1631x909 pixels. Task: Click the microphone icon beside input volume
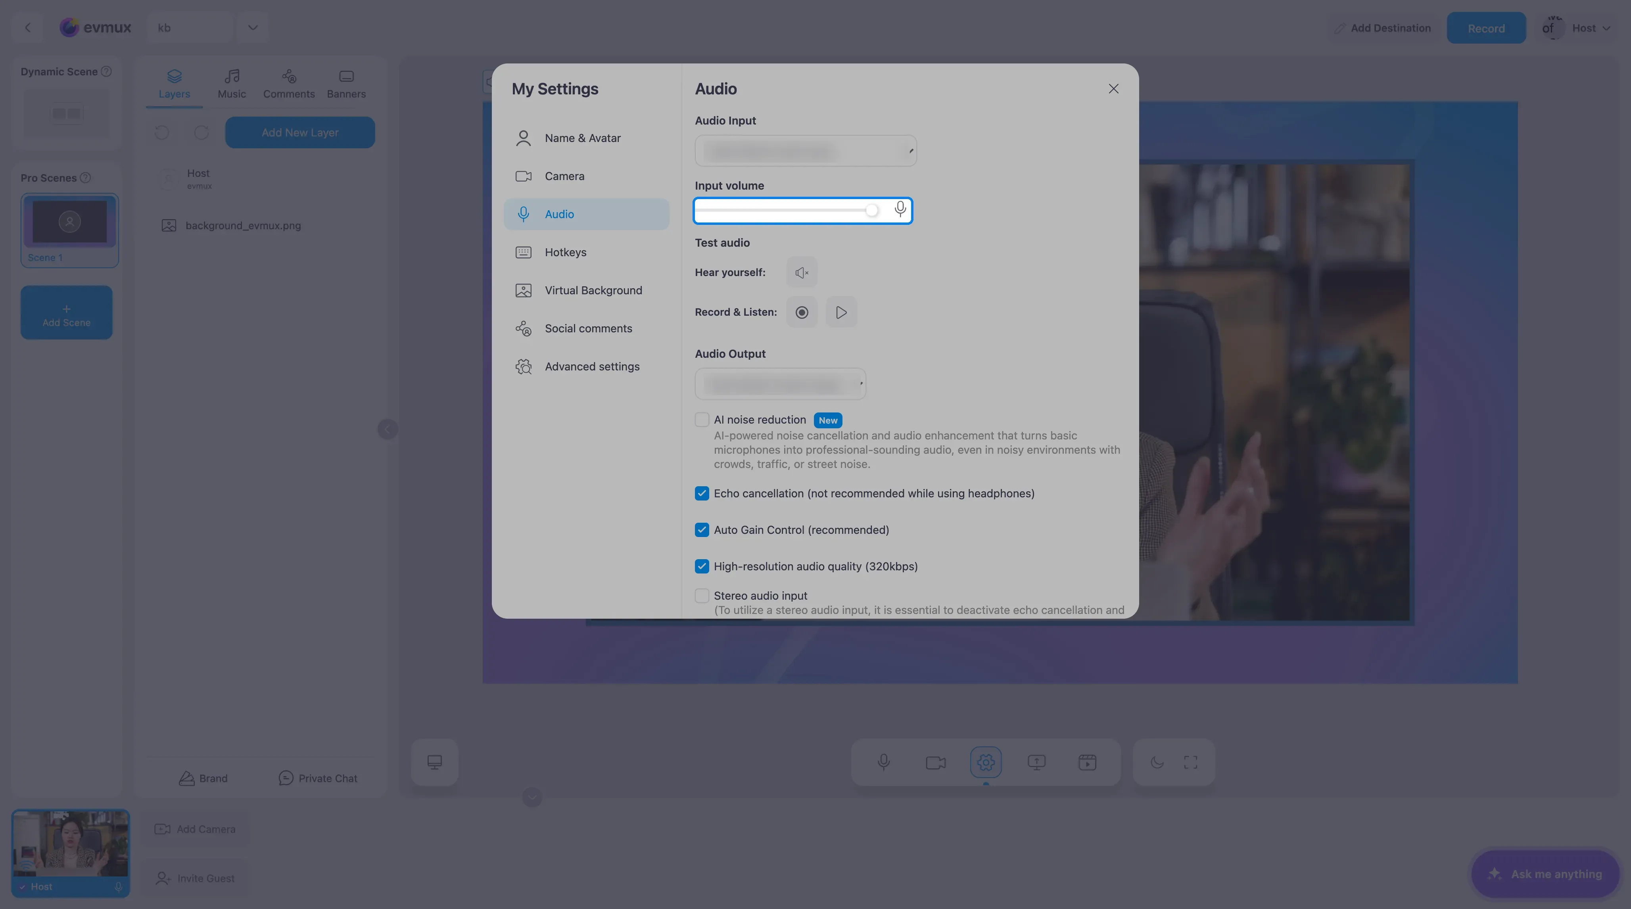point(900,209)
